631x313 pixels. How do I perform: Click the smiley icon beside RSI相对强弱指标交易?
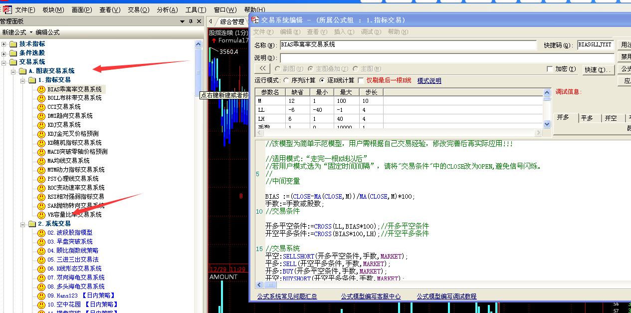41,197
